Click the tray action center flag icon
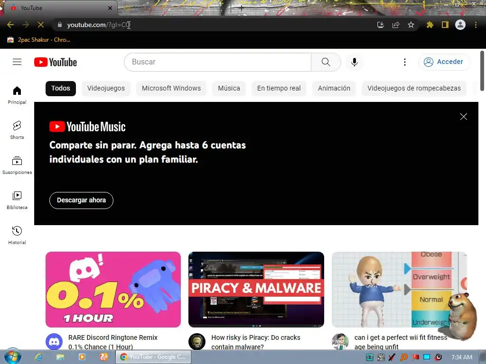Screen dimensions: 486x364 415,357
